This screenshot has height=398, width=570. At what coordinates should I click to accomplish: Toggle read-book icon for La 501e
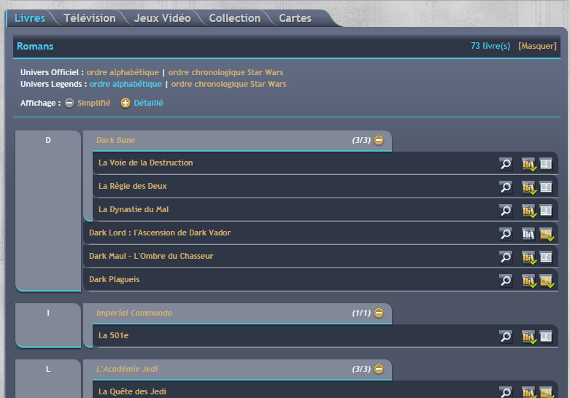pos(546,336)
